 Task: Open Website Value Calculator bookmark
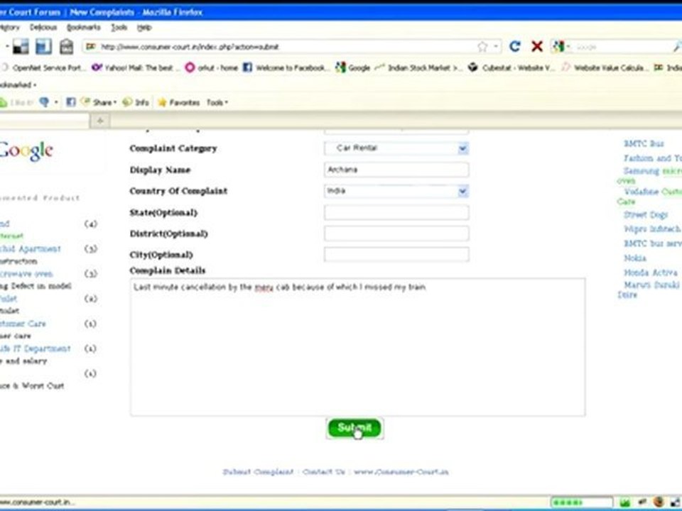click(605, 68)
